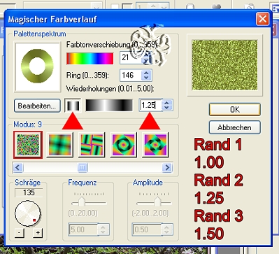Click the Amplitude value field 0.50
The width and height of the screenshot is (279, 254).
click(x=146, y=230)
